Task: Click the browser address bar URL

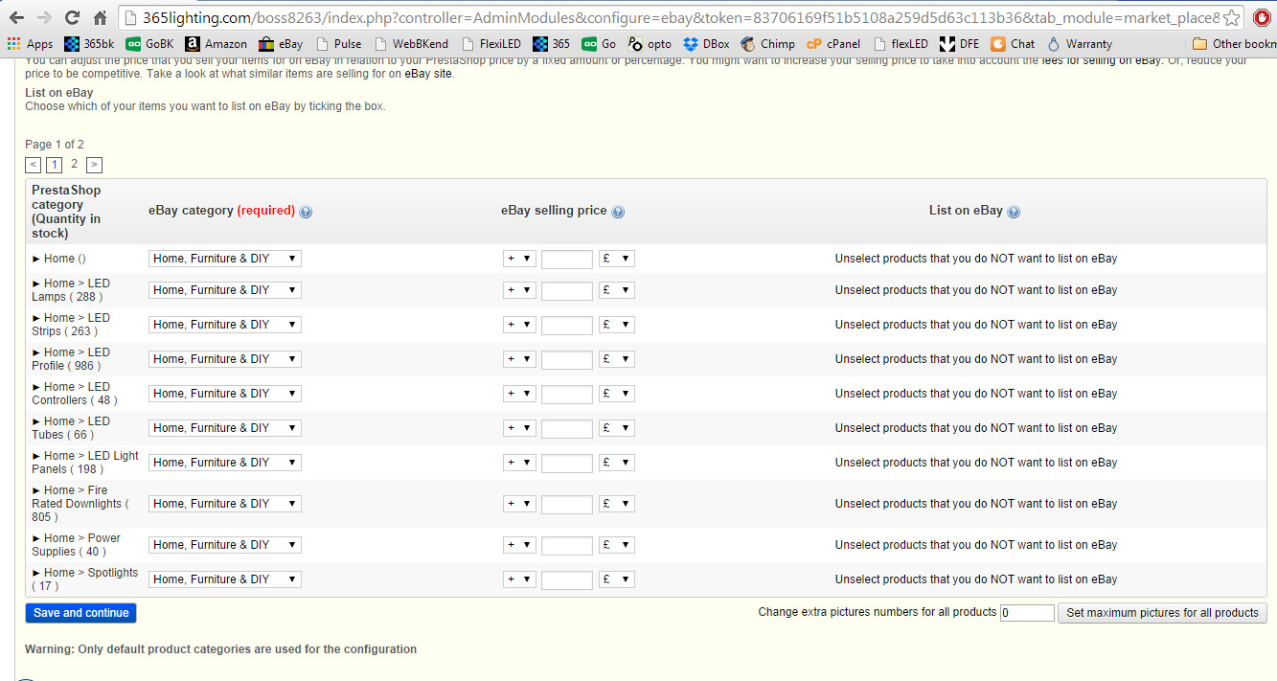Action: (680, 17)
